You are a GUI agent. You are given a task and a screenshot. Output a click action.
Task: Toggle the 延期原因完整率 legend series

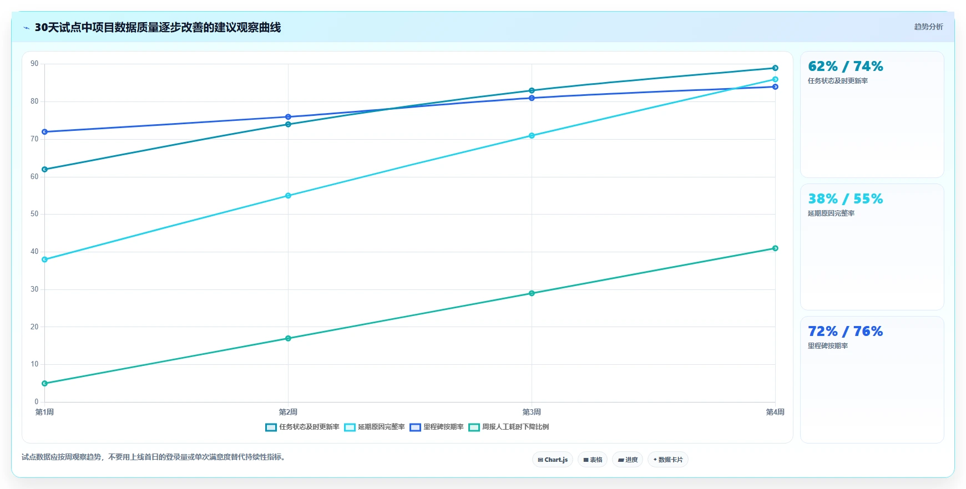[x=375, y=427]
